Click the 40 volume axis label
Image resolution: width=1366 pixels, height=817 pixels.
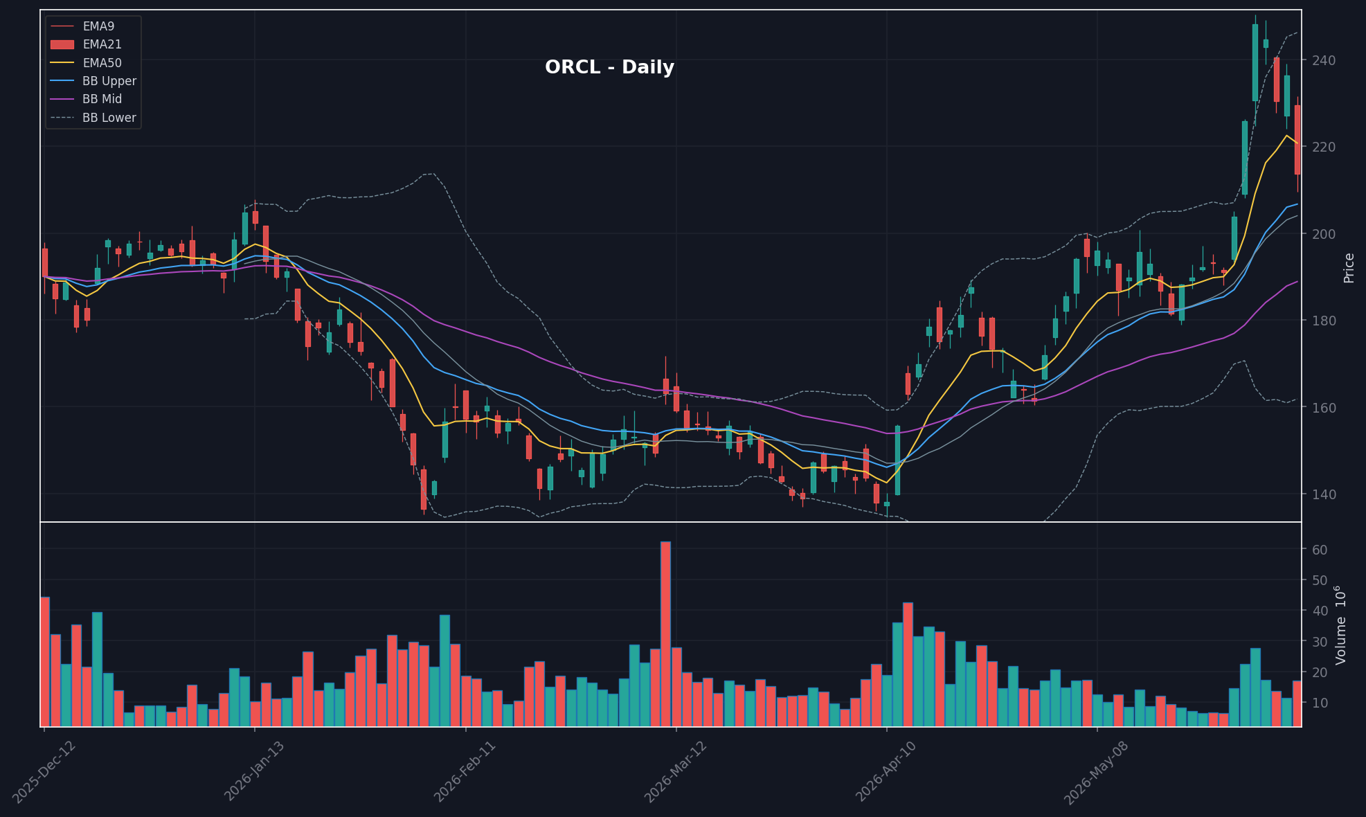tap(1320, 611)
